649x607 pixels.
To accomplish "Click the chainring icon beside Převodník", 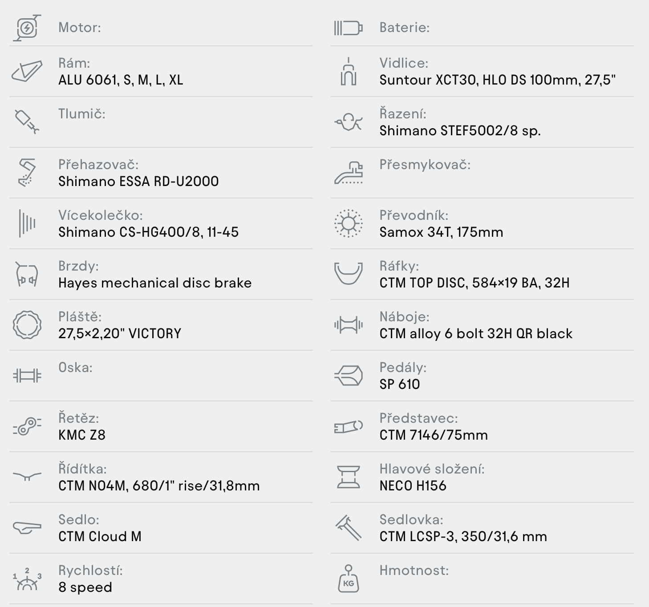I will coord(348,223).
